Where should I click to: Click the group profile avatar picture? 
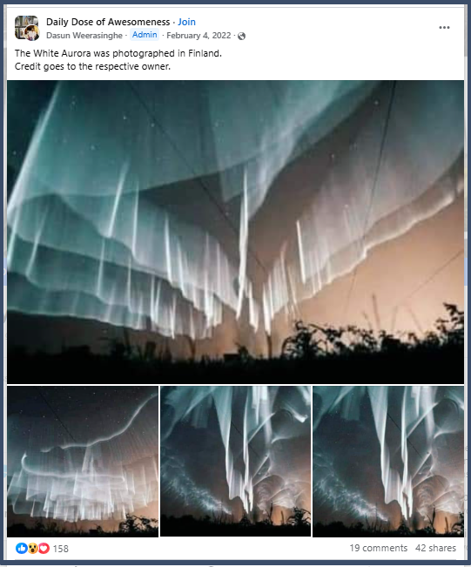point(27,28)
